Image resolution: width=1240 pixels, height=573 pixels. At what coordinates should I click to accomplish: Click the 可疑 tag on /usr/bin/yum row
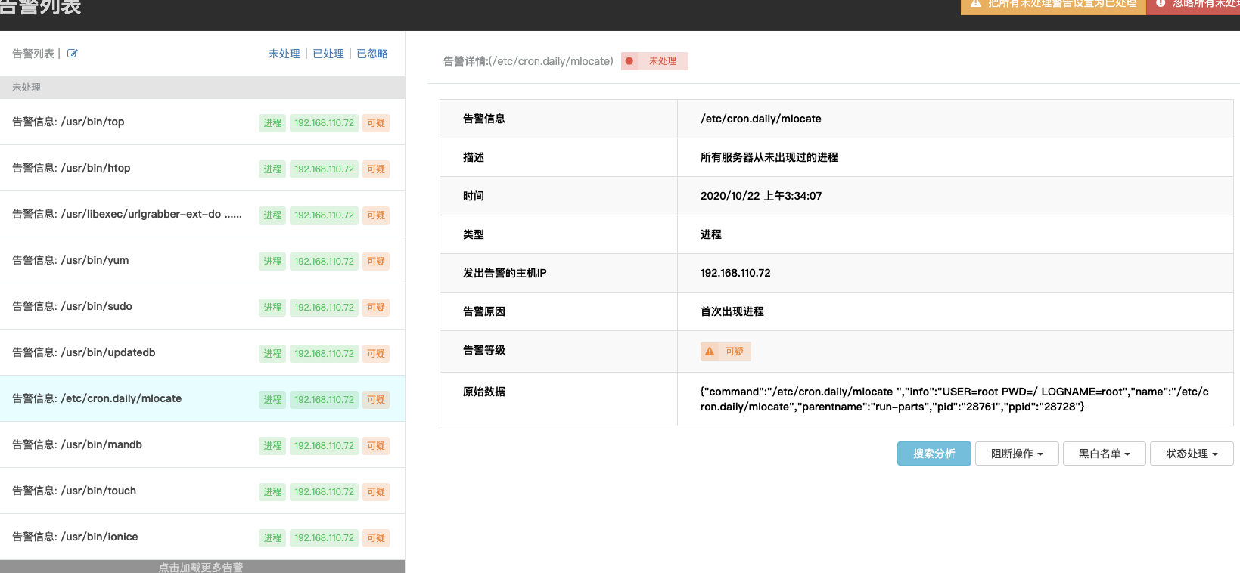tap(376, 262)
